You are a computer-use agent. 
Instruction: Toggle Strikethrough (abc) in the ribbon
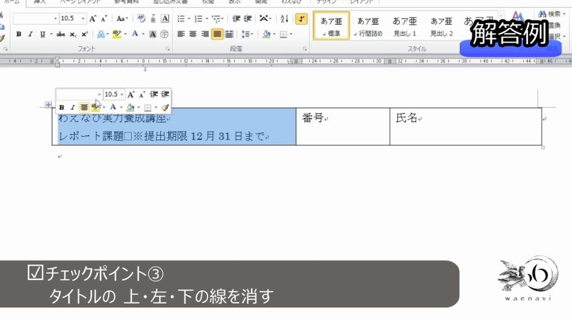tap(60, 34)
